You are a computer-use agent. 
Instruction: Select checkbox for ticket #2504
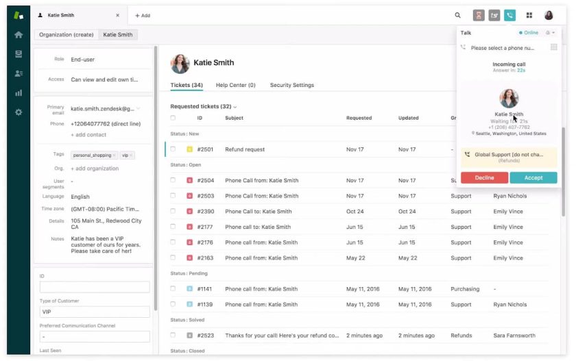pyautogui.click(x=173, y=180)
